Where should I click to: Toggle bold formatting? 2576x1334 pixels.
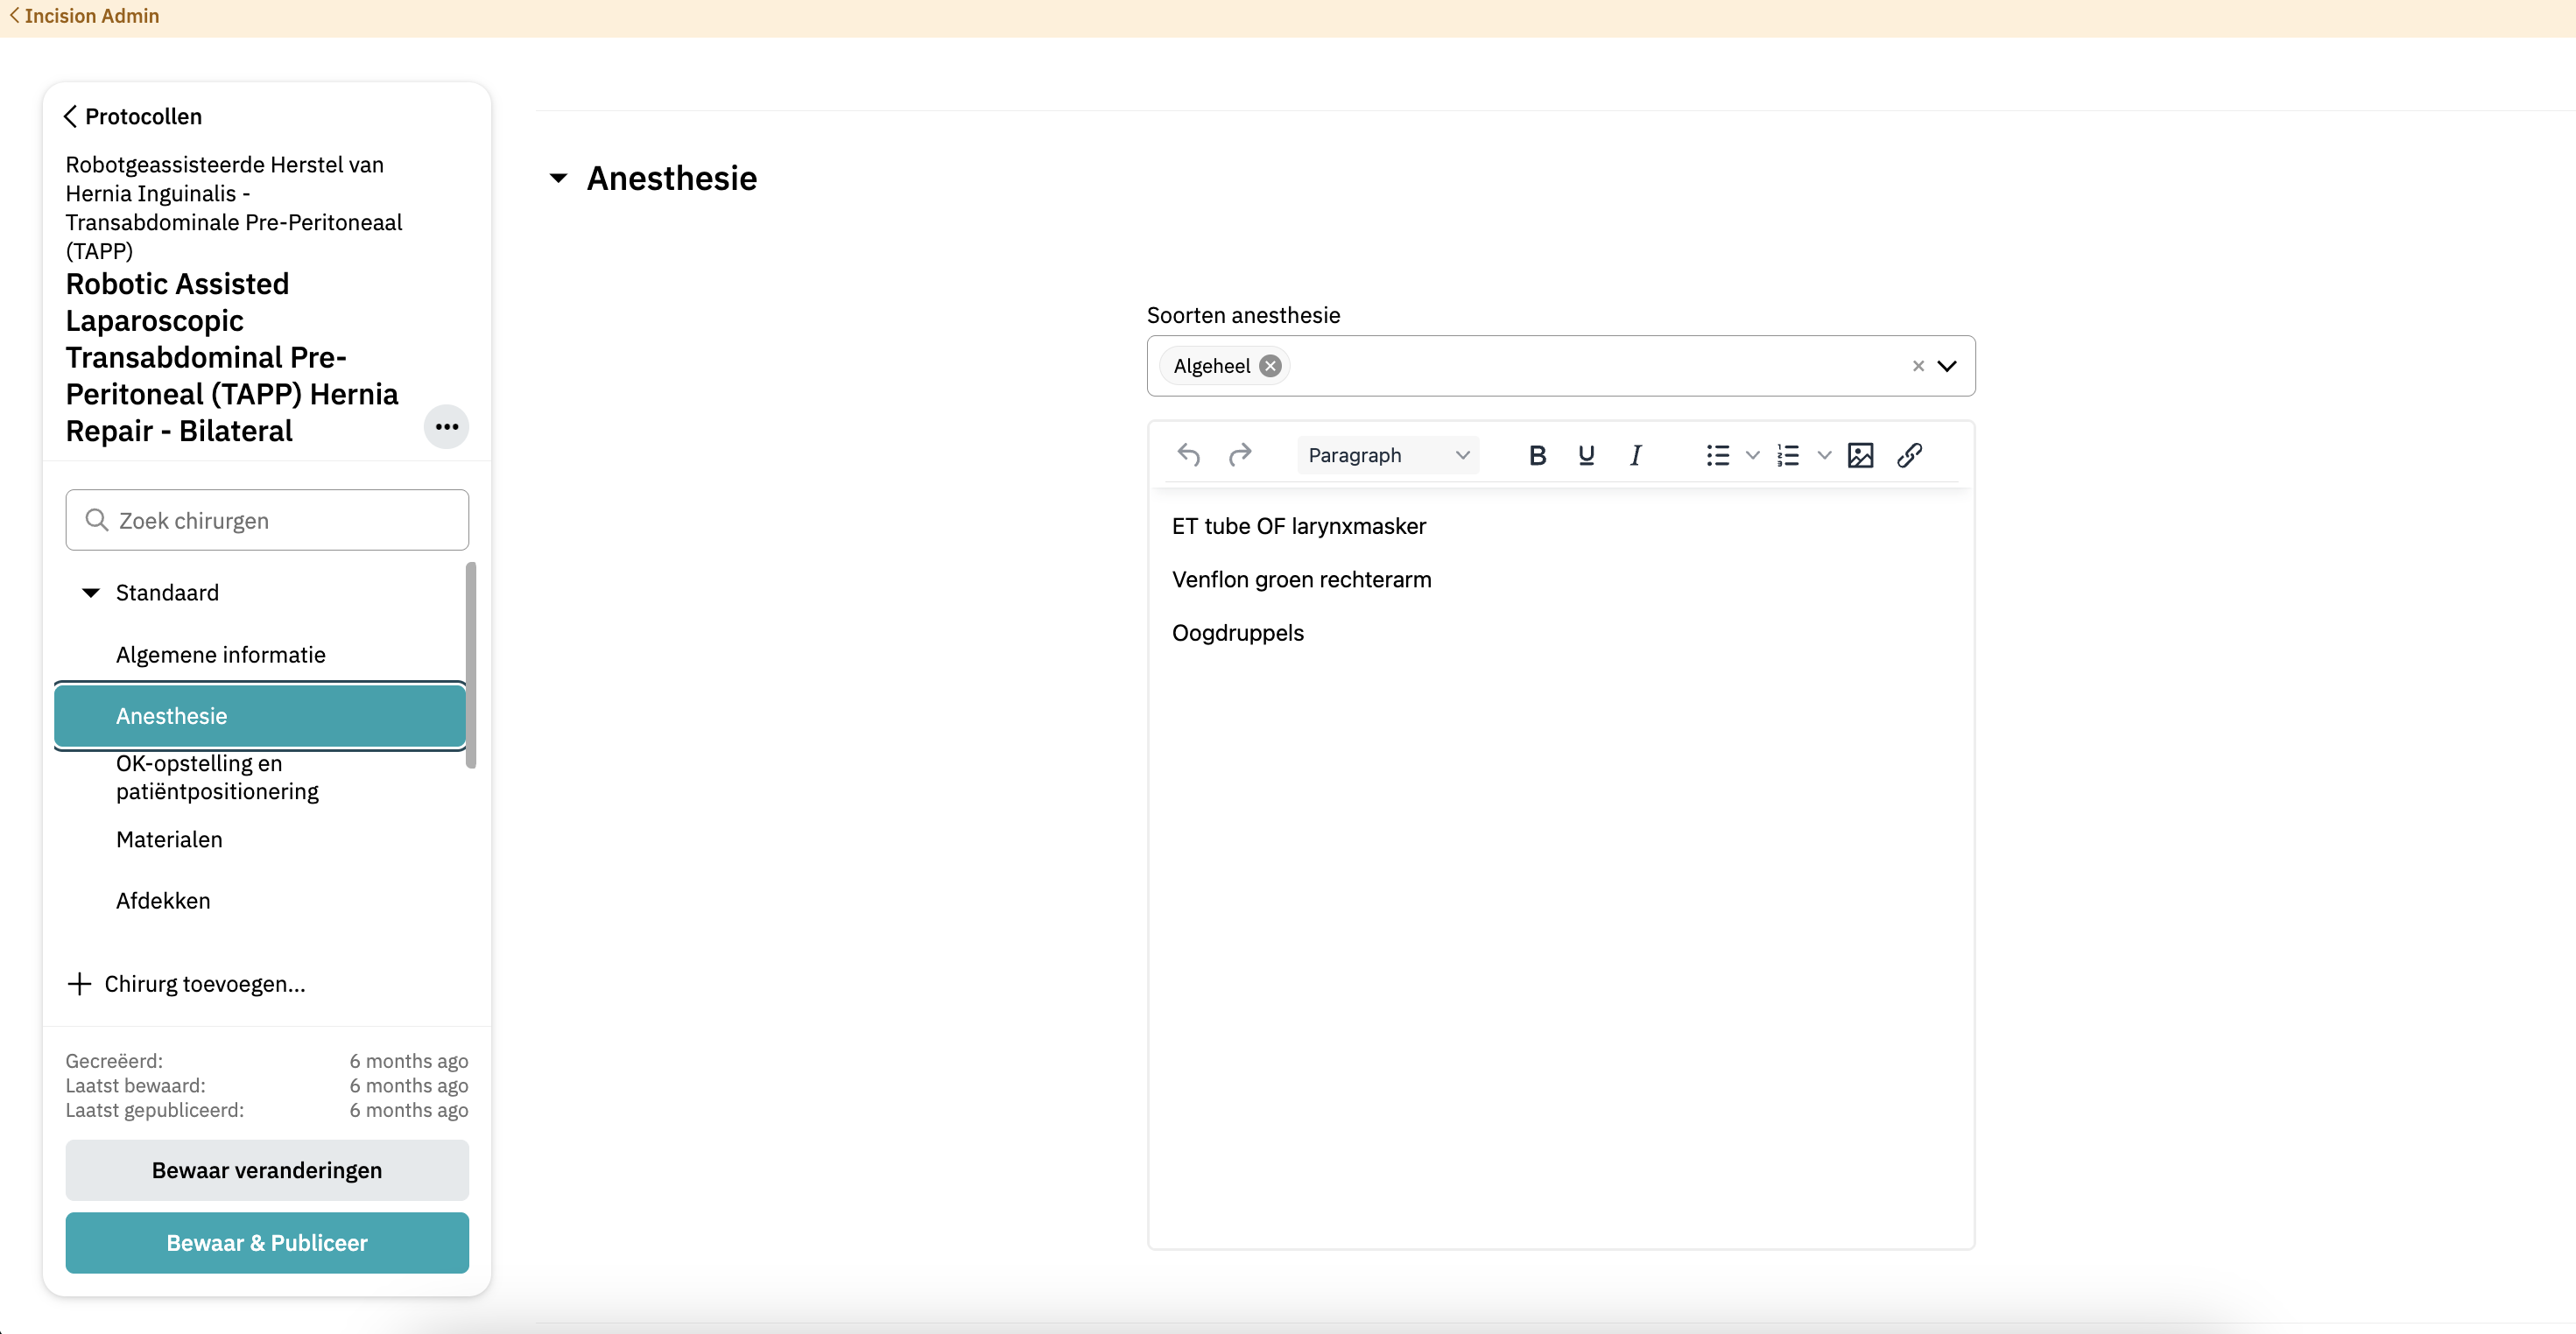point(1537,455)
